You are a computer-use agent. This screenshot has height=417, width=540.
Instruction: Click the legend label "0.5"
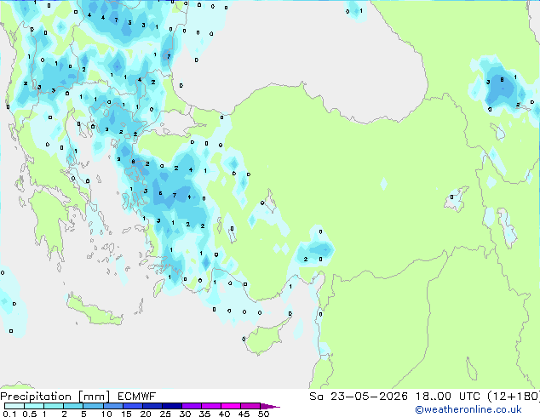coord(30,414)
